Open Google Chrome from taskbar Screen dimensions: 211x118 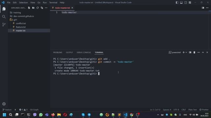132,115
